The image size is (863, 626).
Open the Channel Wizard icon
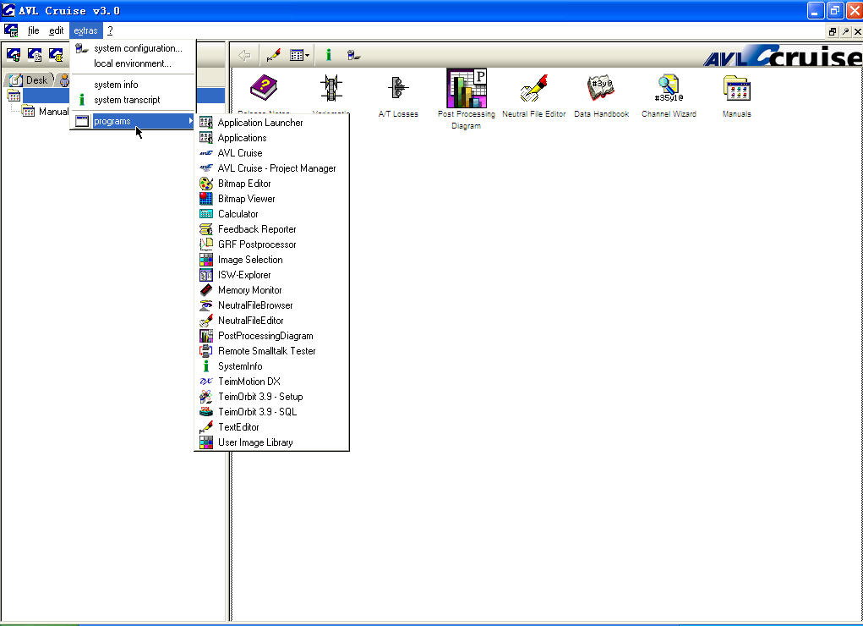click(x=669, y=88)
